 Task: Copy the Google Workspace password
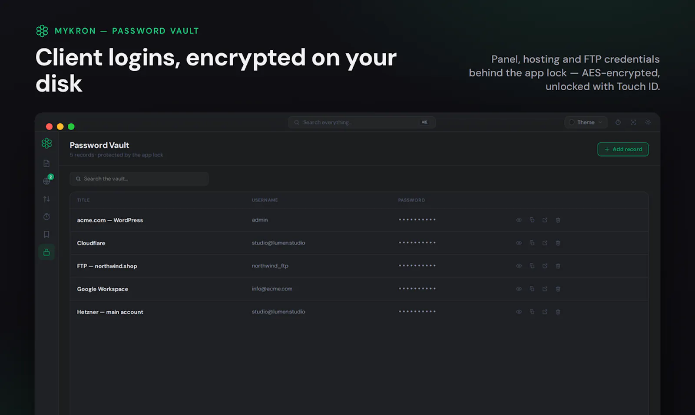(532, 289)
